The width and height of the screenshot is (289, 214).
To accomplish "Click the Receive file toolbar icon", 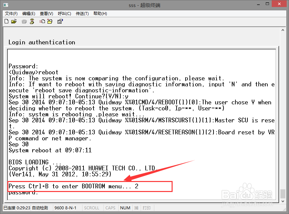I will (x=50, y=22).
